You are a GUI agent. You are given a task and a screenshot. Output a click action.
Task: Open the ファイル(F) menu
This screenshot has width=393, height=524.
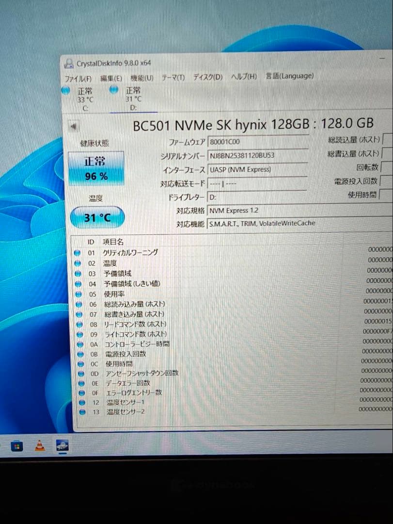pyautogui.click(x=78, y=79)
